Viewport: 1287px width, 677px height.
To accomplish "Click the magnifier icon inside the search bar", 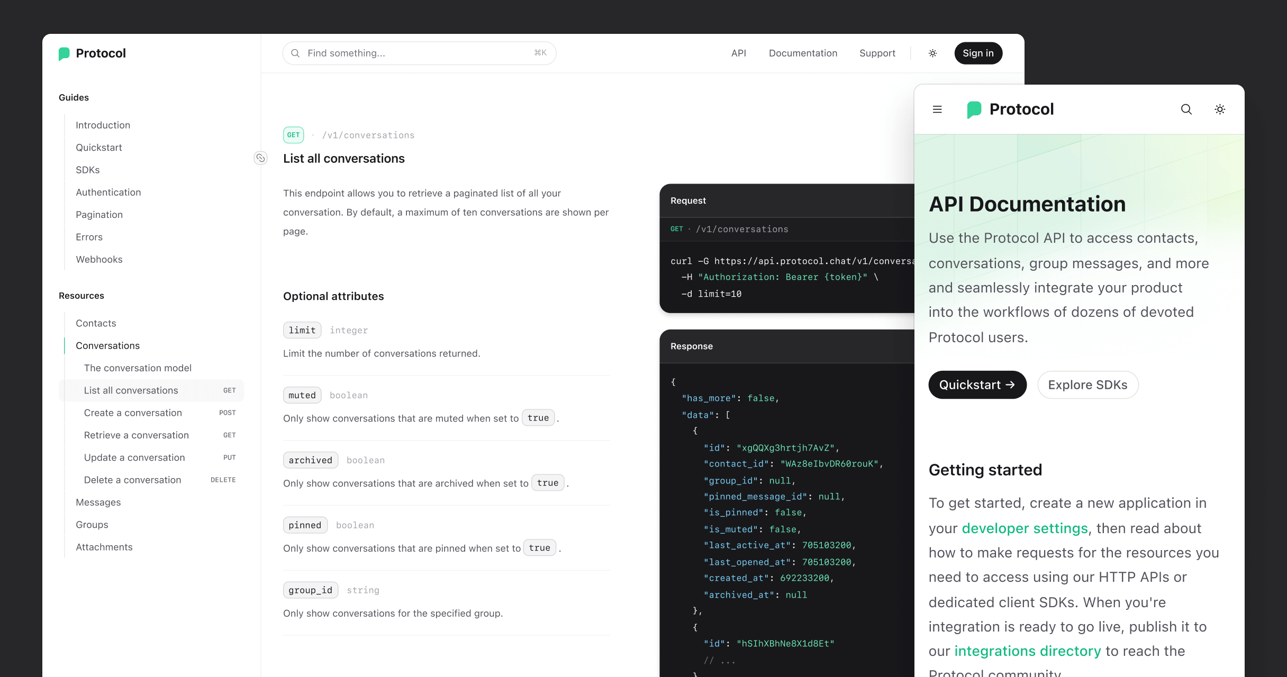I will pyautogui.click(x=296, y=53).
